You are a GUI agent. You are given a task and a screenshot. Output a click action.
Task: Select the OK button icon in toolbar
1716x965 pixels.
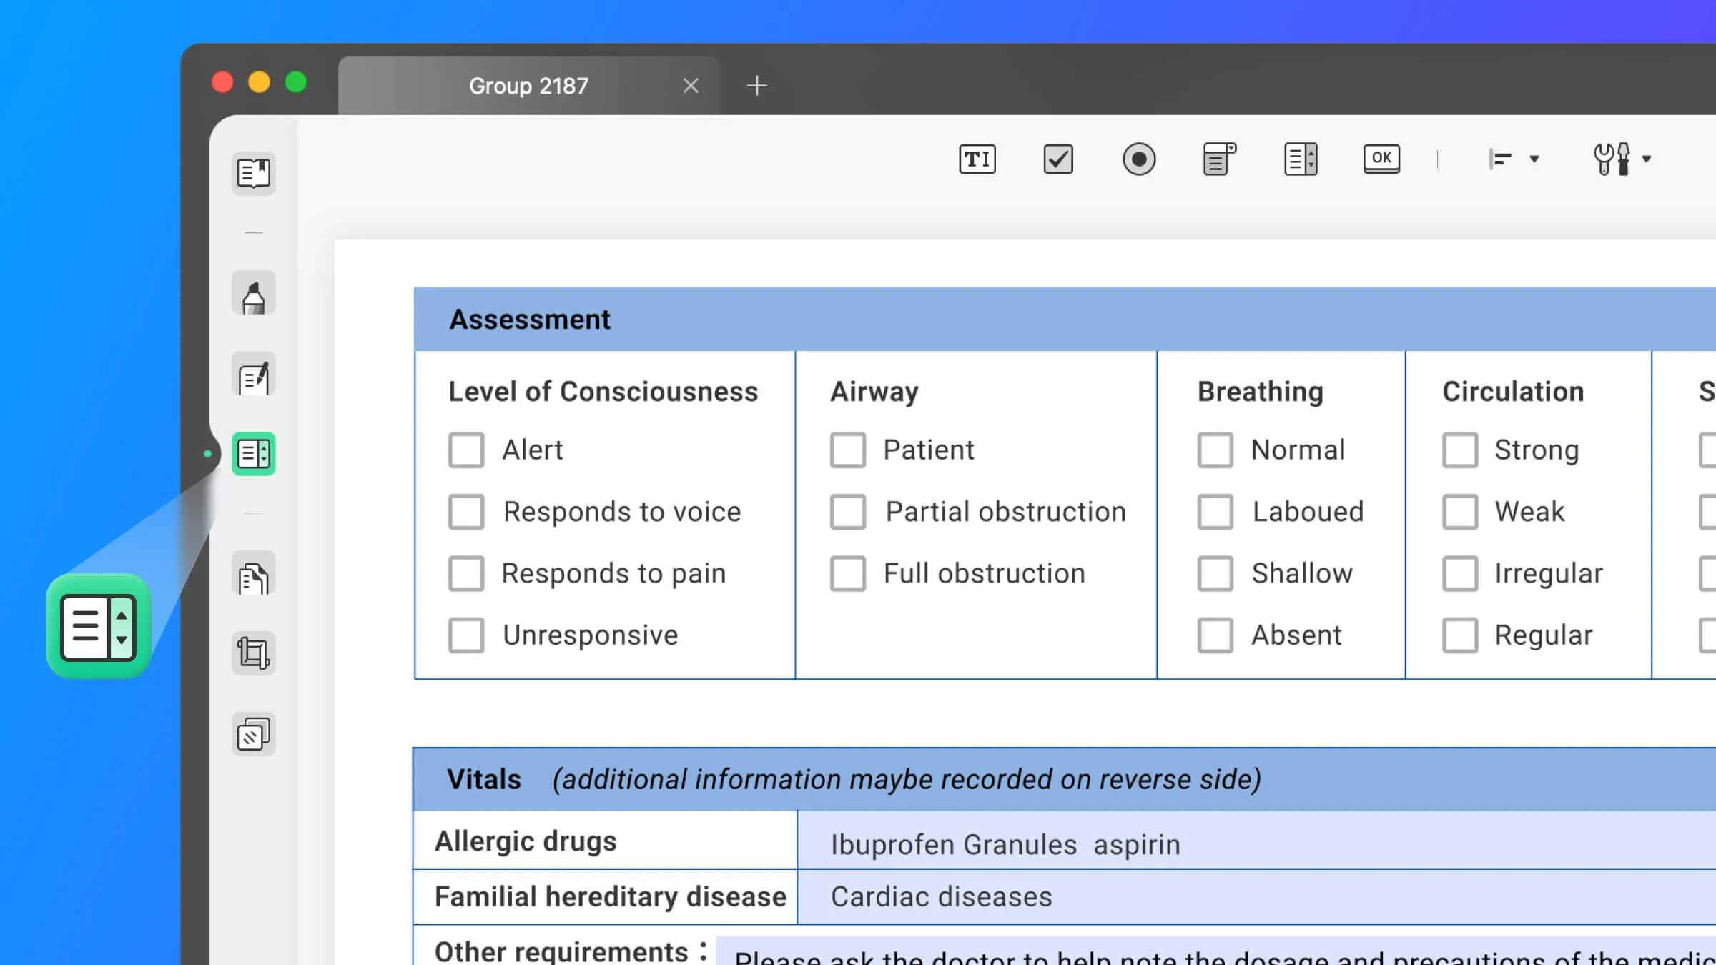(x=1381, y=158)
